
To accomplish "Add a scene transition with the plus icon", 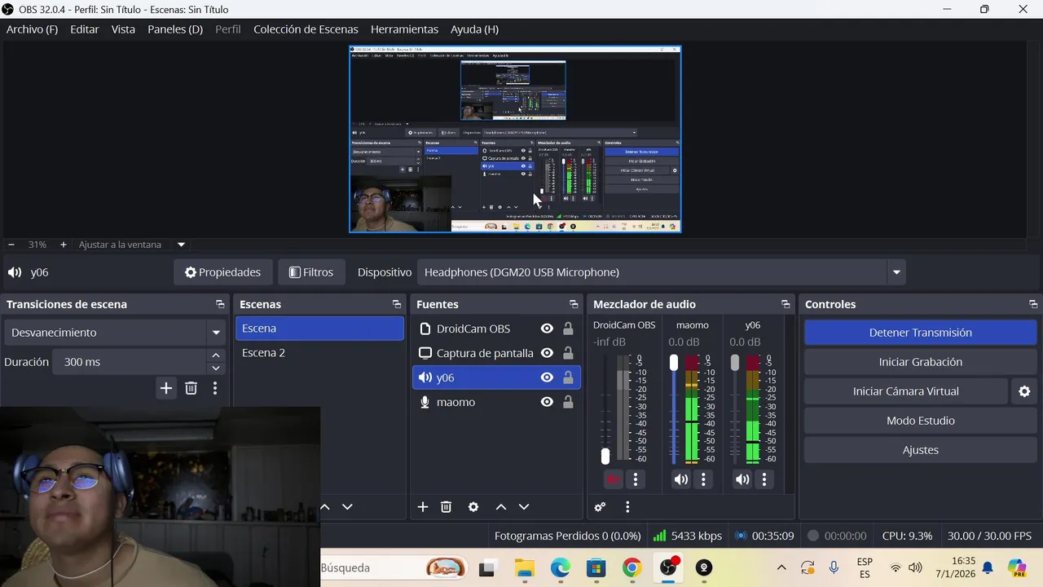I will [166, 388].
